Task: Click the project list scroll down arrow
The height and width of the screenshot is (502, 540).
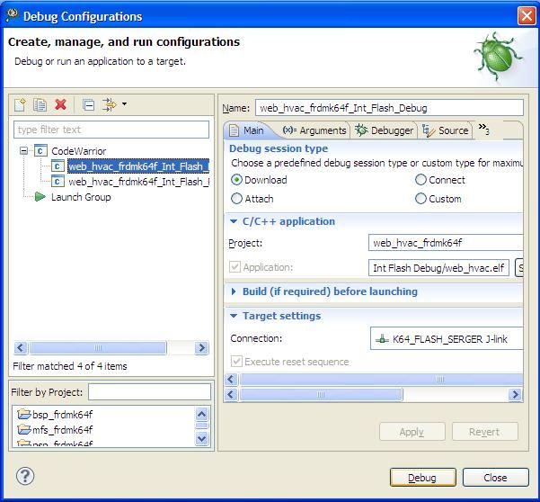Action: pyautogui.click(x=202, y=438)
